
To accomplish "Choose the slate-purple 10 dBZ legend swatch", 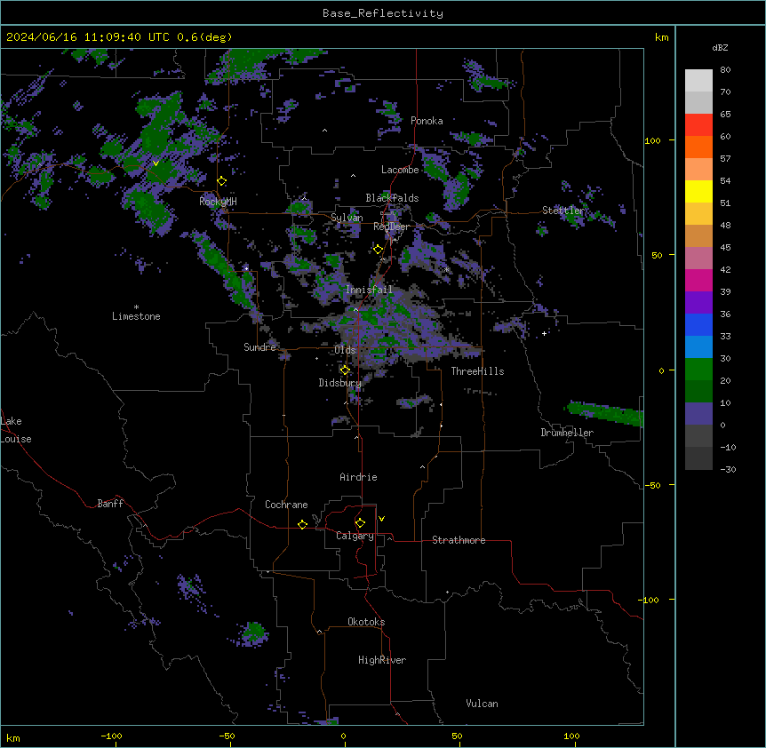I will [x=698, y=414].
